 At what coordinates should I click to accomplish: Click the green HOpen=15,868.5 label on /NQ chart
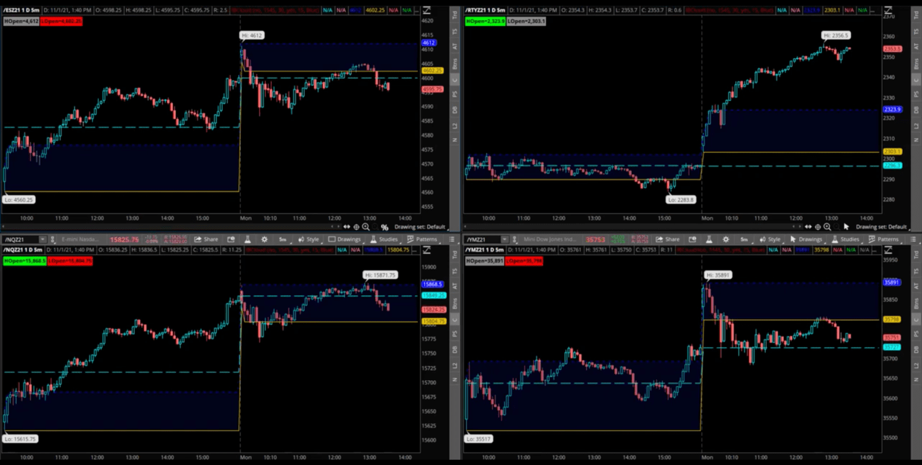point(24,261)
